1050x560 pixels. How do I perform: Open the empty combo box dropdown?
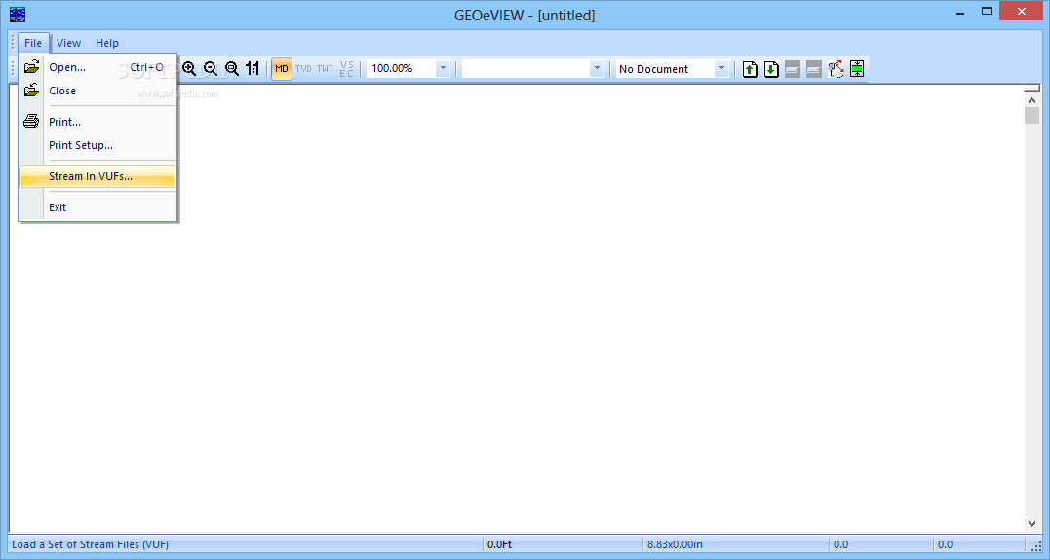596,68
